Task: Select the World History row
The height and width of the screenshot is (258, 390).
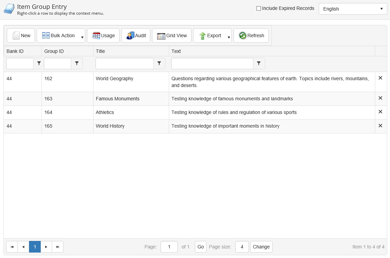Action: (110, 126)
